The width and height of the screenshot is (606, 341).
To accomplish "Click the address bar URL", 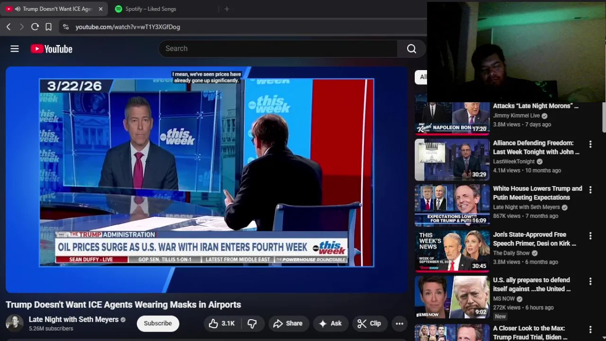I will 128,27.
